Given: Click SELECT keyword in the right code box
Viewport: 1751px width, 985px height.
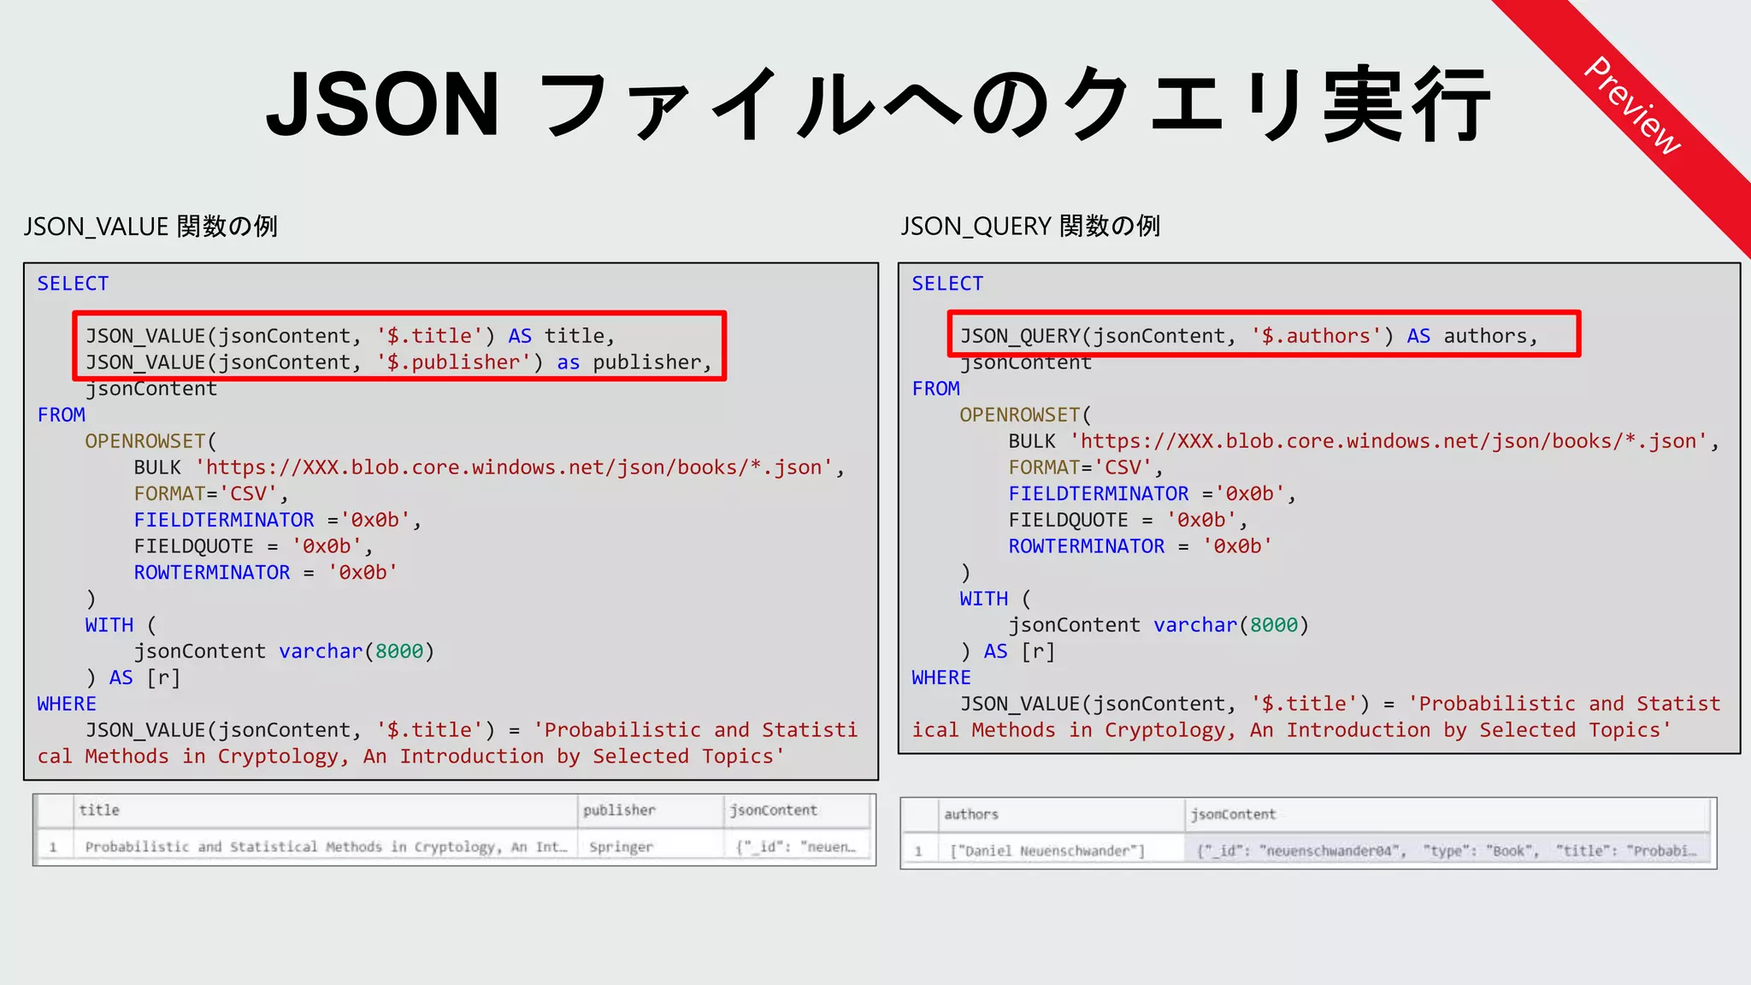Looking at the screenshot, I should [947, 283].
